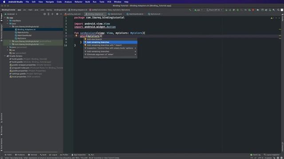The width and height of the screenshot is (284, 159).
Task: Open Project panel gear options
Action: (57, 14)
